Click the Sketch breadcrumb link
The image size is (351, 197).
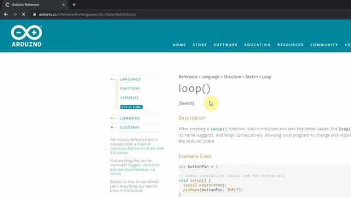coord(251,77)
